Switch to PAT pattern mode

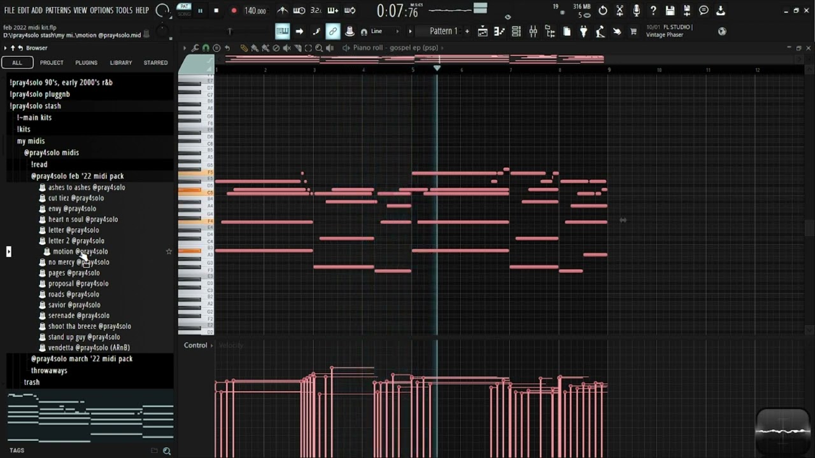(x=185, y=7)
